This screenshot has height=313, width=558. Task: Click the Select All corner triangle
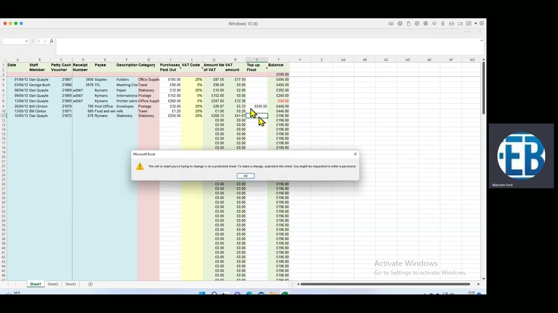[3, 60]
